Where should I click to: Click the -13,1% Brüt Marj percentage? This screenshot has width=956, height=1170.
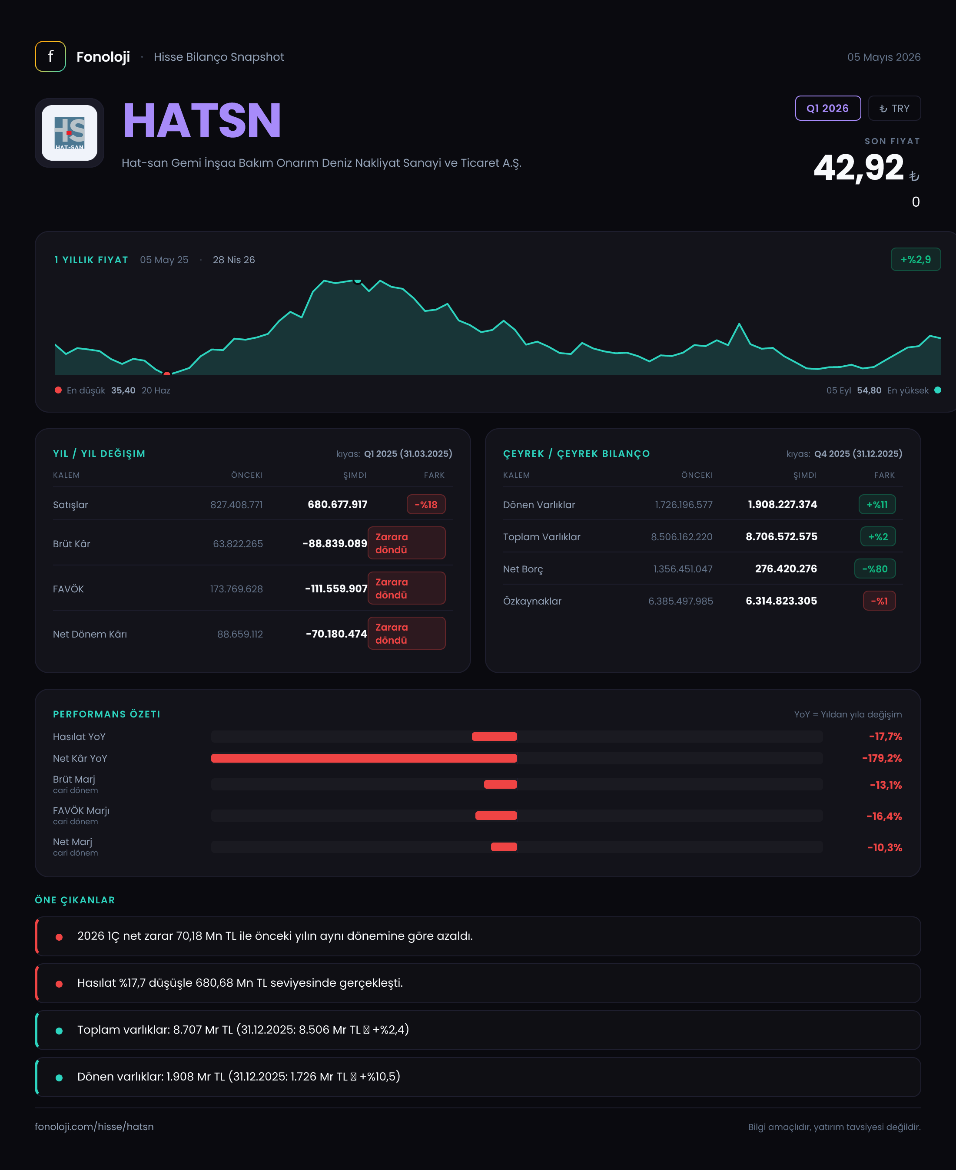tap(886, 785)
